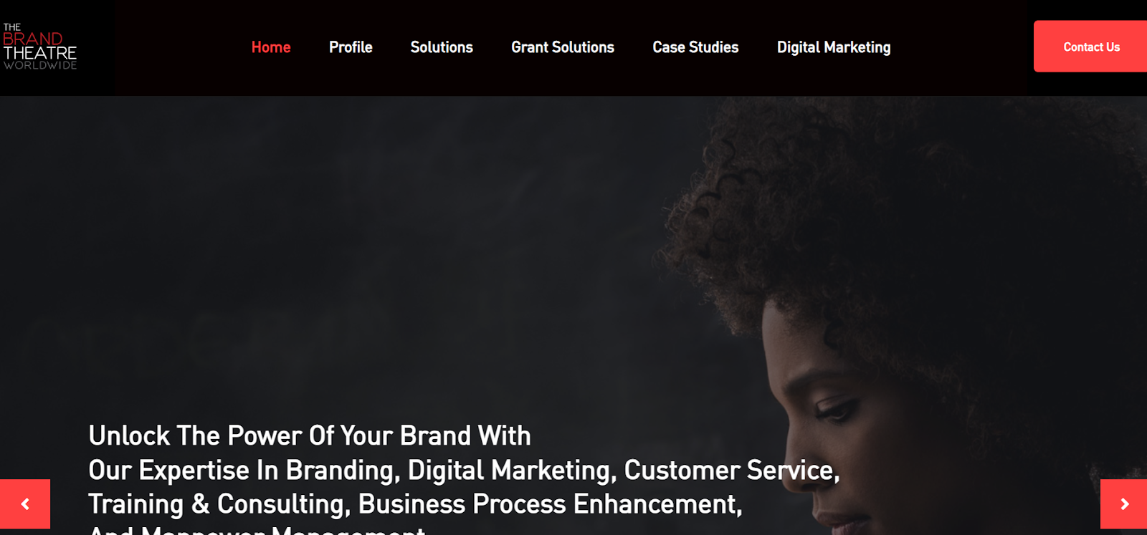Click the "Training & Consulting" text line
The width and height of the screenshot is (1147, 535).
pos(415,504)
